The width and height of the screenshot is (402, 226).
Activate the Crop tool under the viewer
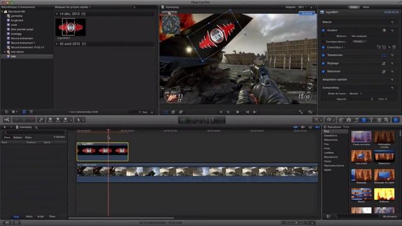point(173,112)
